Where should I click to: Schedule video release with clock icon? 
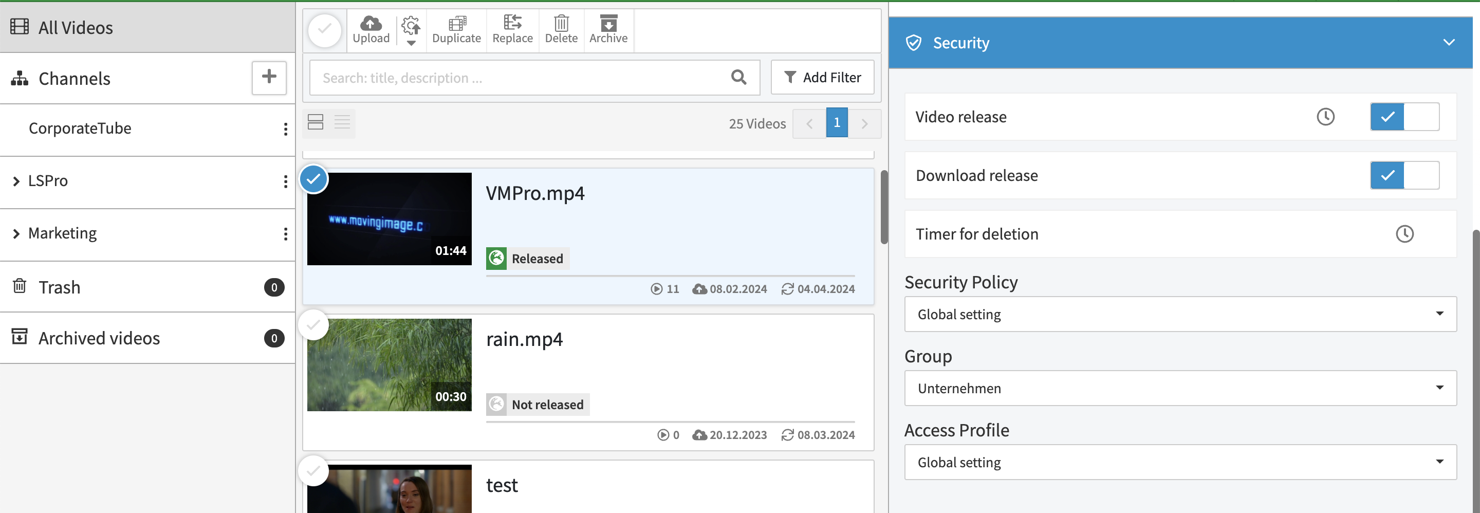pos(1325,117)
